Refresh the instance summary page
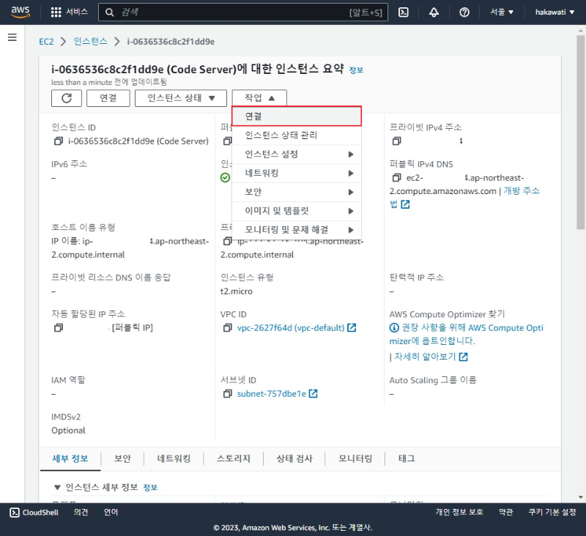The width and height of the screenshot is (586, 536). pos(66,97)
